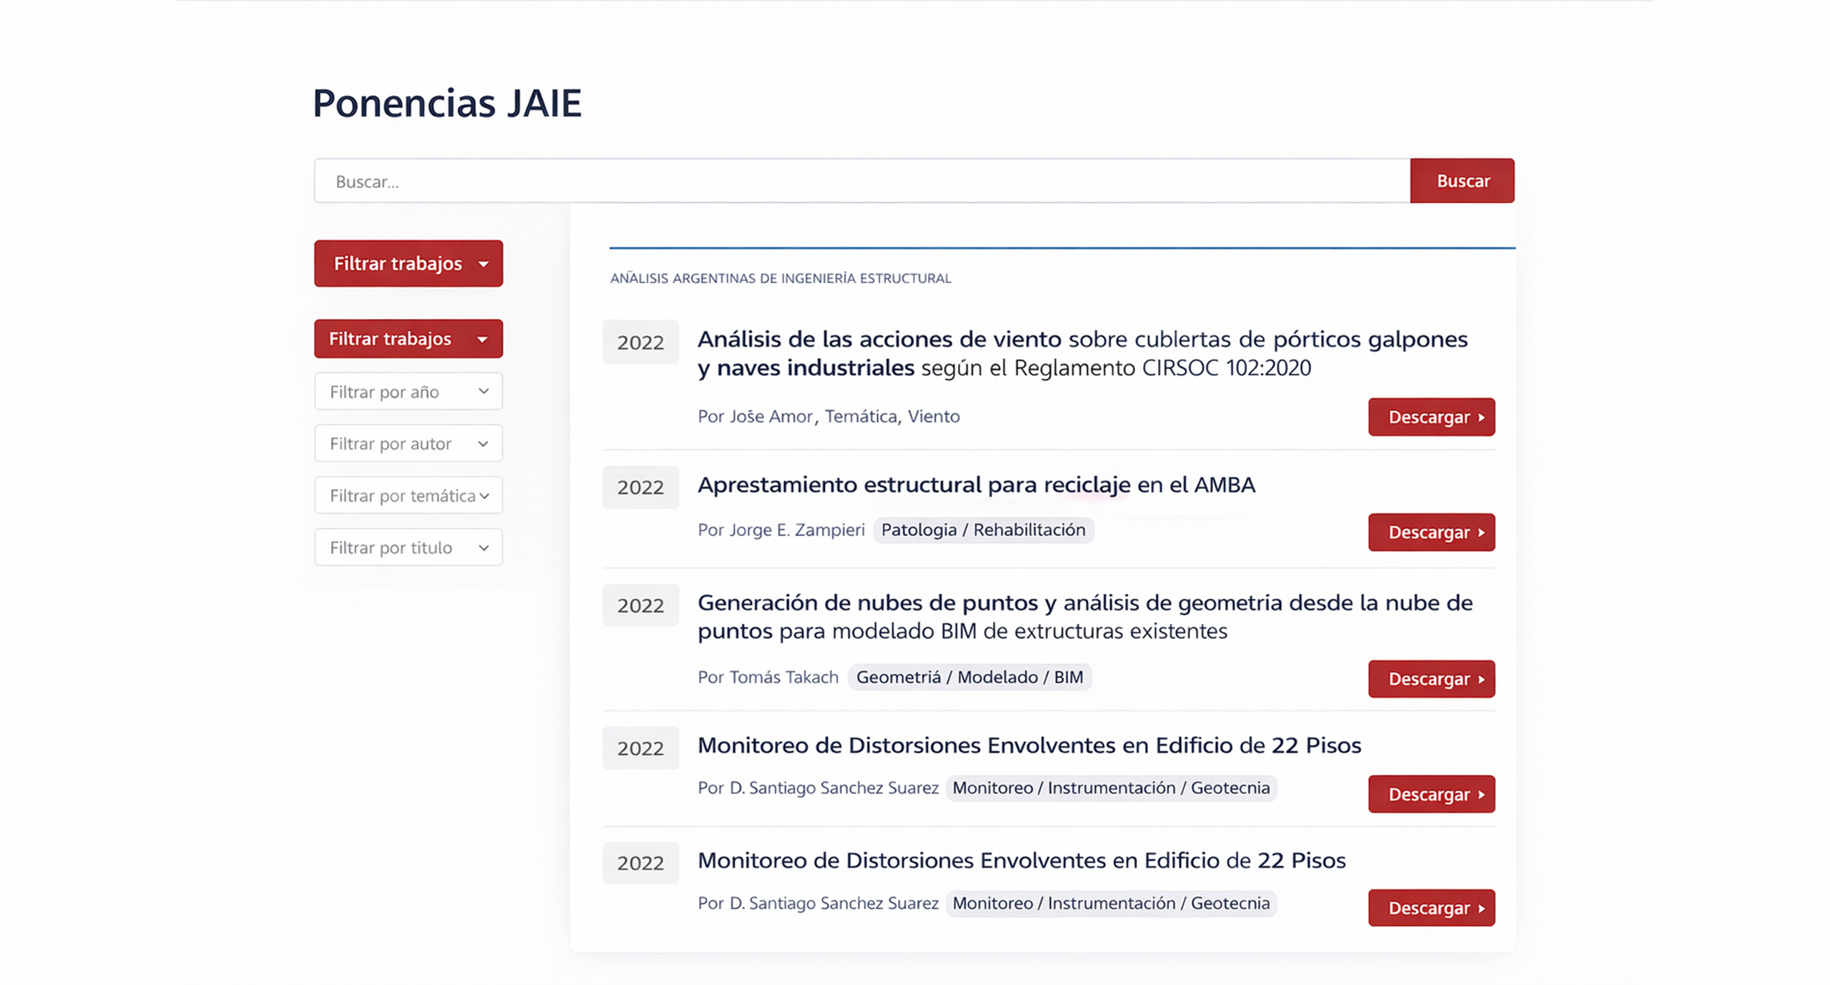
Task: Download the first Monitoreo de Distorsiones paper
Action: tap(1431, 794)
